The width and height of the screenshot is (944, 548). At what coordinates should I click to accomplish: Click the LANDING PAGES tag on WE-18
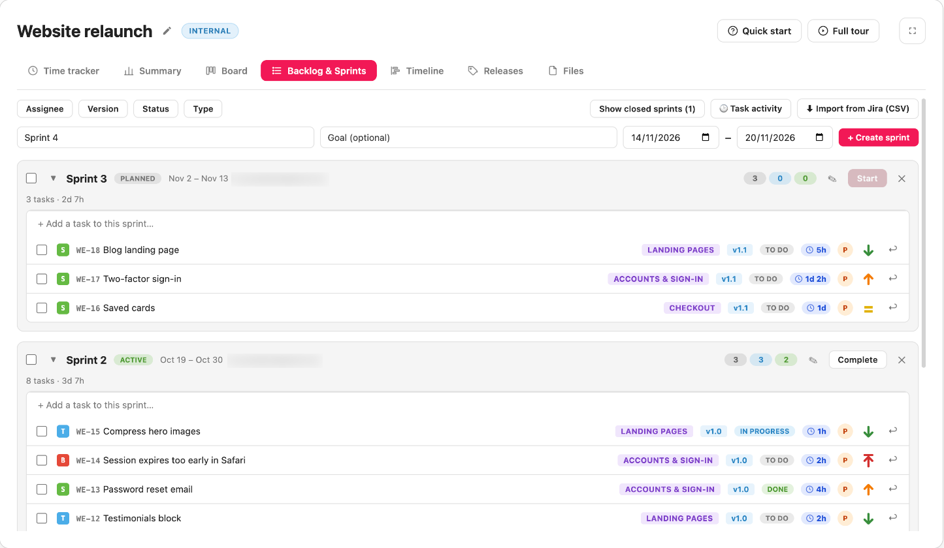coord(681,250)
